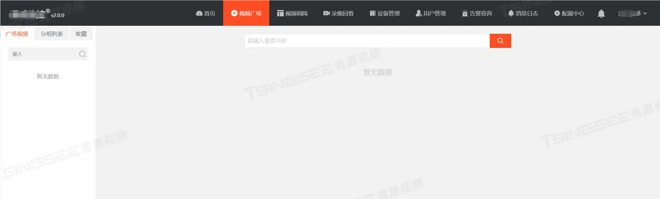The height and width of the screenshot is (199, 660).
Task: Switch to the 收藏 tab
Action: (81, 34)
